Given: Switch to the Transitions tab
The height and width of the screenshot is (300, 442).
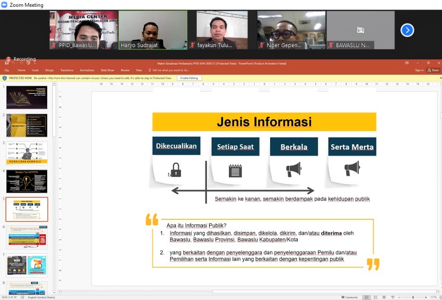Looking at the screenshot, I should pyautogui.click(x=67, y=70).
